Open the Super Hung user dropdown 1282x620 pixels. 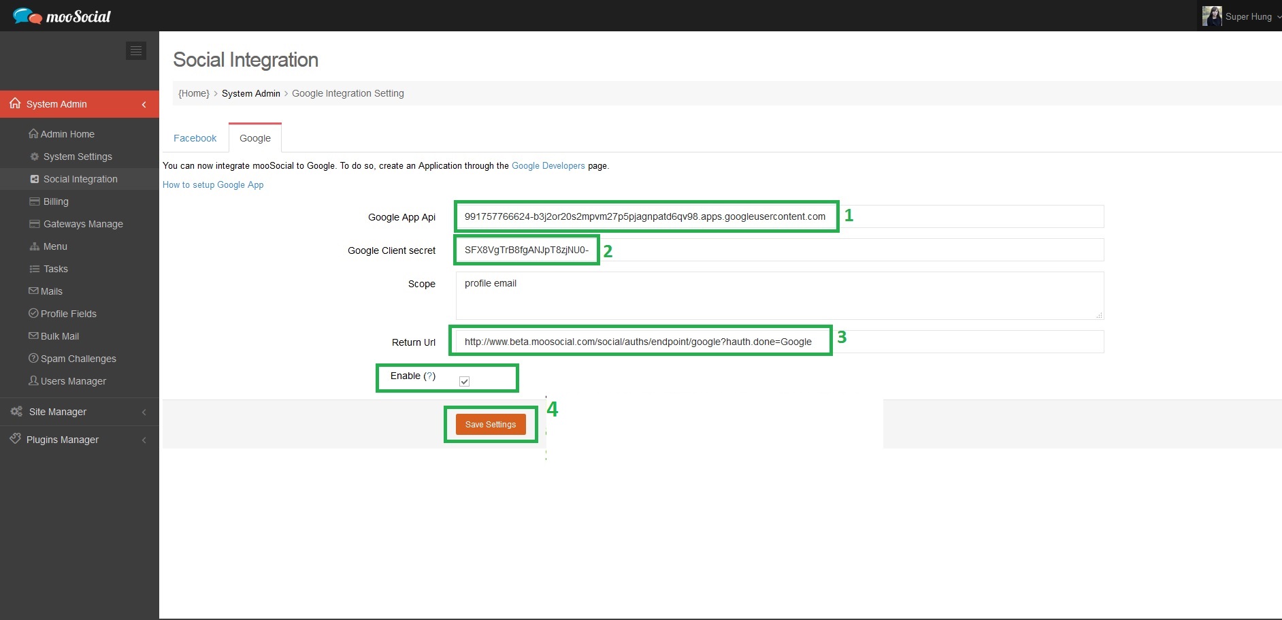[1240, 16]
